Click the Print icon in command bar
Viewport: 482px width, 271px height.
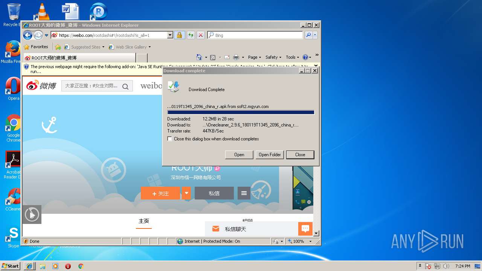(x=236, y=57)
